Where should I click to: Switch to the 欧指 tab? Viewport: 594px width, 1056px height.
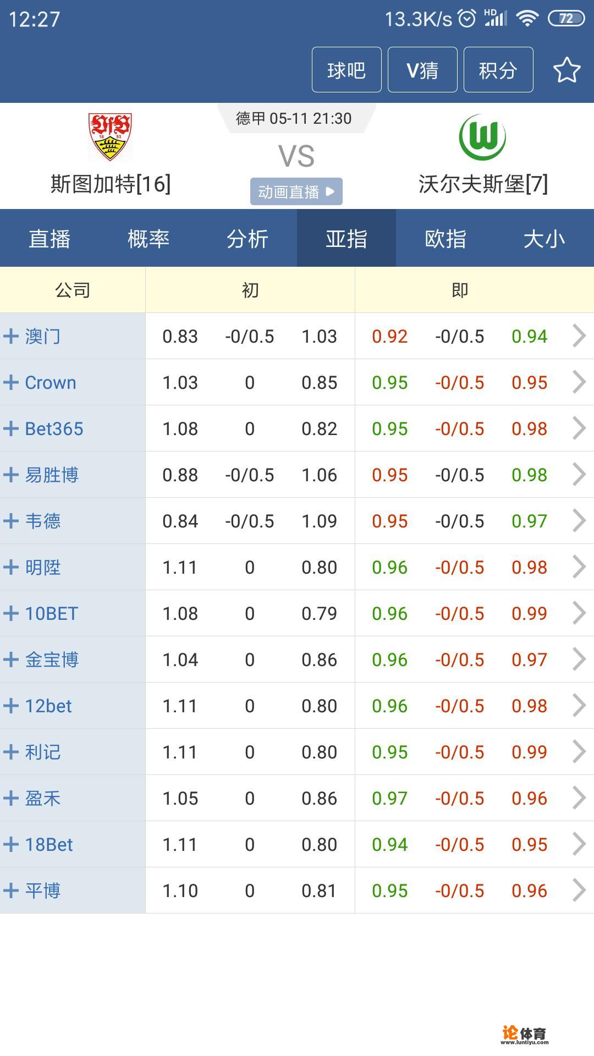tap(446, 239)
